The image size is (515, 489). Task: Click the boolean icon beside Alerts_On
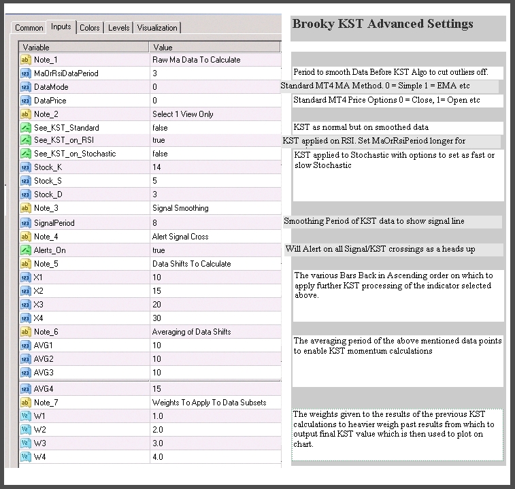[x=25, y=250]
